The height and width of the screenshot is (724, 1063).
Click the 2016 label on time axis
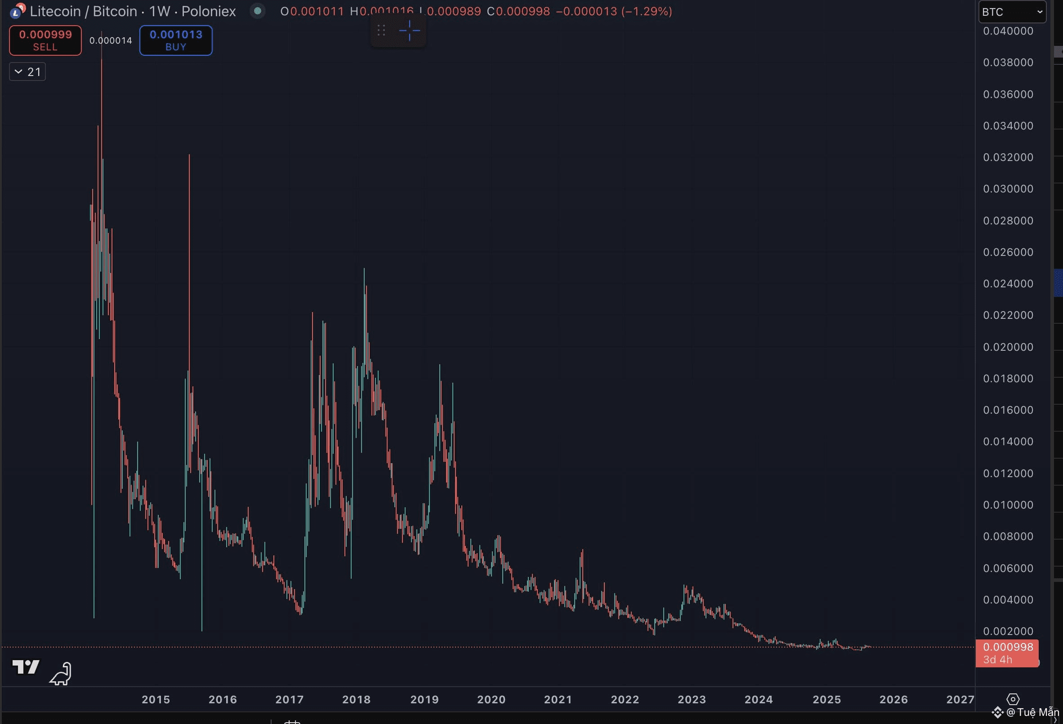point(223,699)
